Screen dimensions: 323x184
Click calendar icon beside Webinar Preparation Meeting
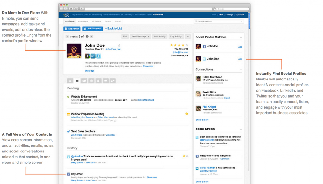pos(68,114)
